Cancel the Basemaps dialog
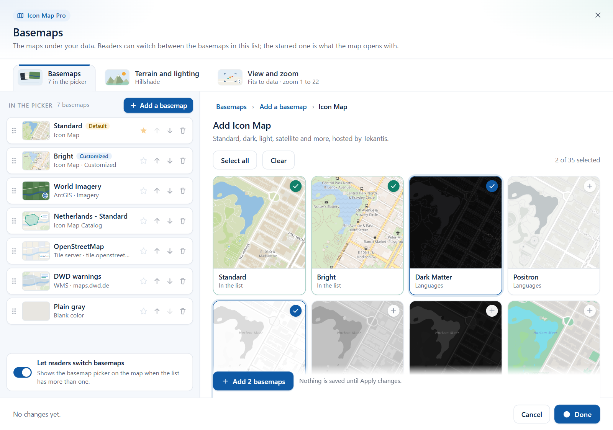The height and width of the screenshot is (430, 613). pyautogui.click(x=532, y=414)
